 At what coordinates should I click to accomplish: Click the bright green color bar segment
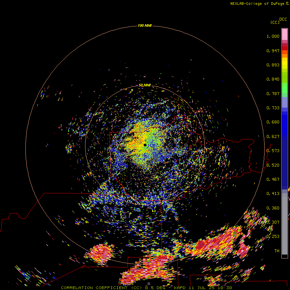pyautogui.click(x=285, y=88)
